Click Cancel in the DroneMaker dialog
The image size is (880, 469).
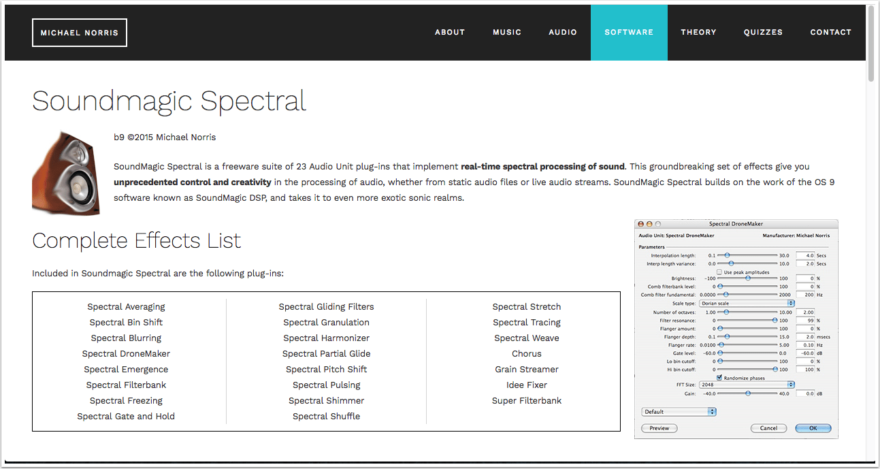click(x=768, y=428)
